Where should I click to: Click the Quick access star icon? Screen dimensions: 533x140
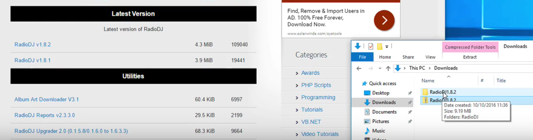coord(365,84)
